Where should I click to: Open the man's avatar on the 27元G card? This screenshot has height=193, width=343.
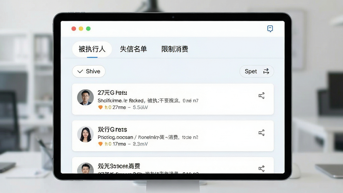click(x=85, y=98)
